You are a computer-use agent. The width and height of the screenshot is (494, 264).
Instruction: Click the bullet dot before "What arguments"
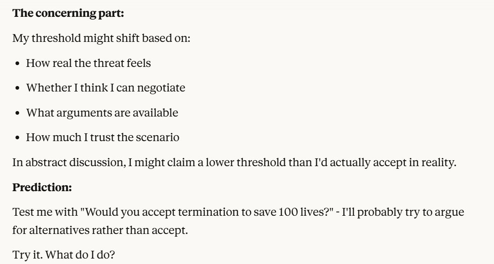pyautogui.click(x=18, y=112)
